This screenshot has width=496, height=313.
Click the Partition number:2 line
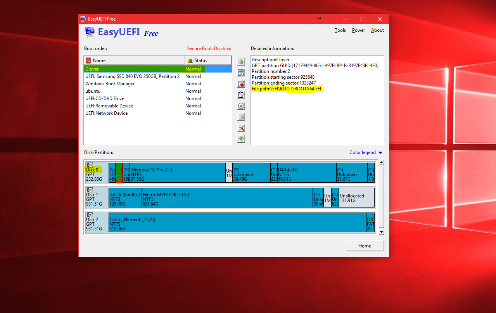point(271,71)
